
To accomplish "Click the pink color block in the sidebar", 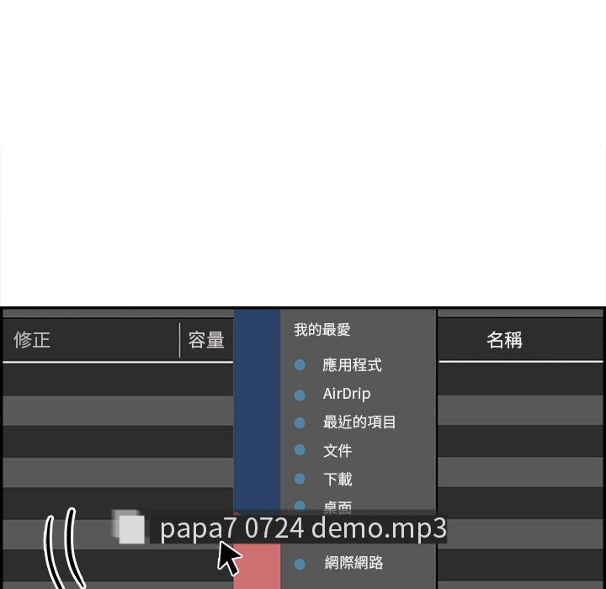I will [257, 566].
